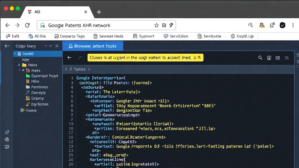Image resolution: width=299 pixels, height=168 pixels.
Task: Click the address bar showing Google Patents XHR network
Action: (106, 25)
